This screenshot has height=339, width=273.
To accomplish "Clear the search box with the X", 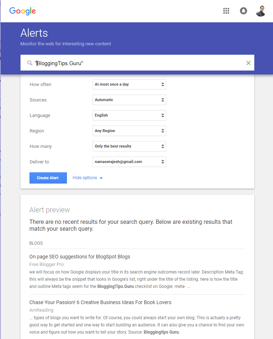I will point(248,63).
